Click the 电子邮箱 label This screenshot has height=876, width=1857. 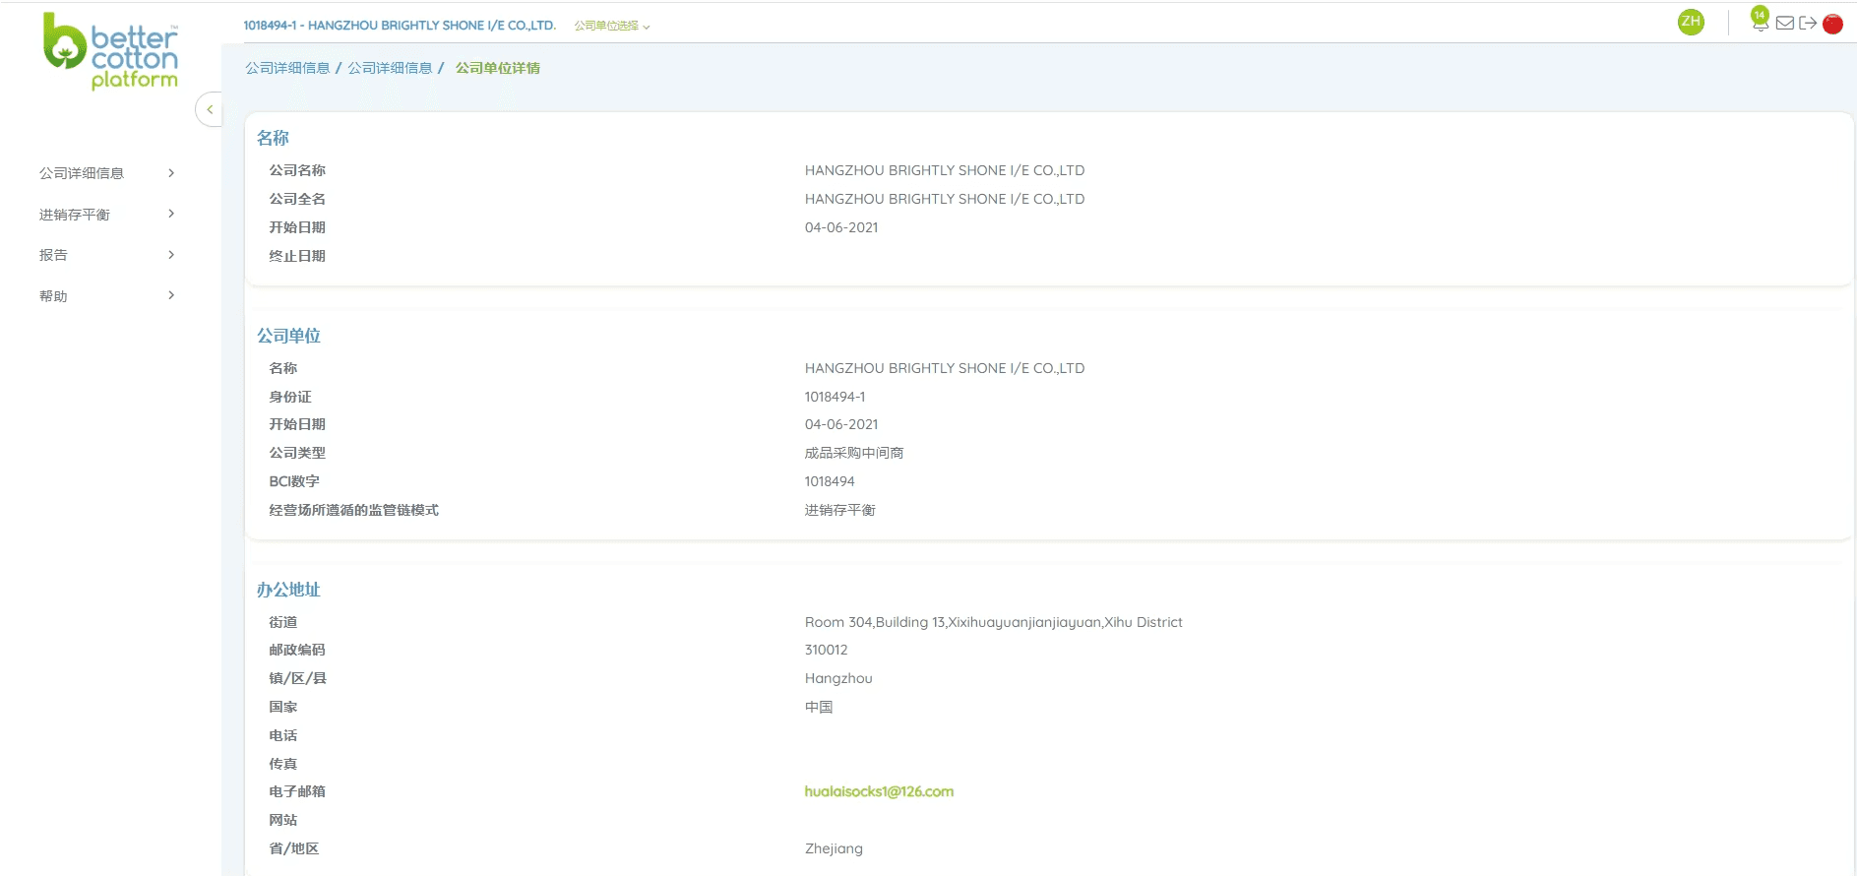pos(297,791)
